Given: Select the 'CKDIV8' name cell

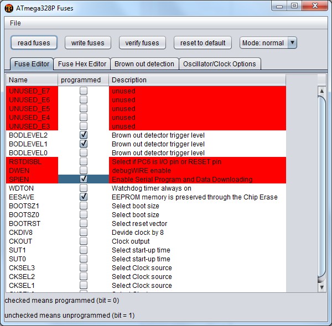Looking at the screenshot, I should [32, 232].
